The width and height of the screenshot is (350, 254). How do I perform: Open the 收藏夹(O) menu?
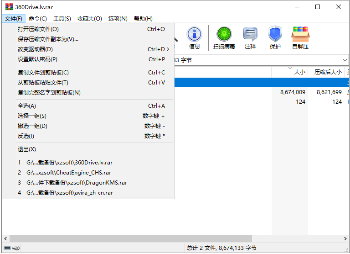pos(89,19)
